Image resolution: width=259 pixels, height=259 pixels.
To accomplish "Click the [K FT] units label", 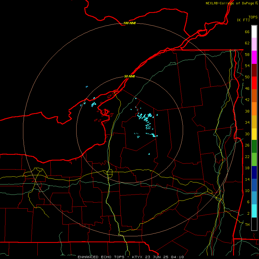I will pyautogui.click(x=243, y=20).
